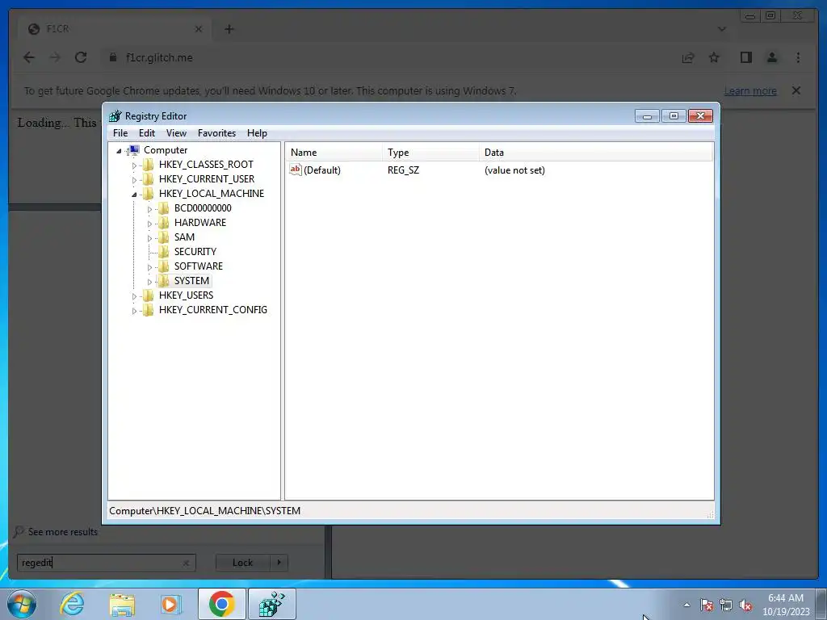Select the SOFTWARE key label
This screenshot has width=827, height=620.
coord(199,266)
